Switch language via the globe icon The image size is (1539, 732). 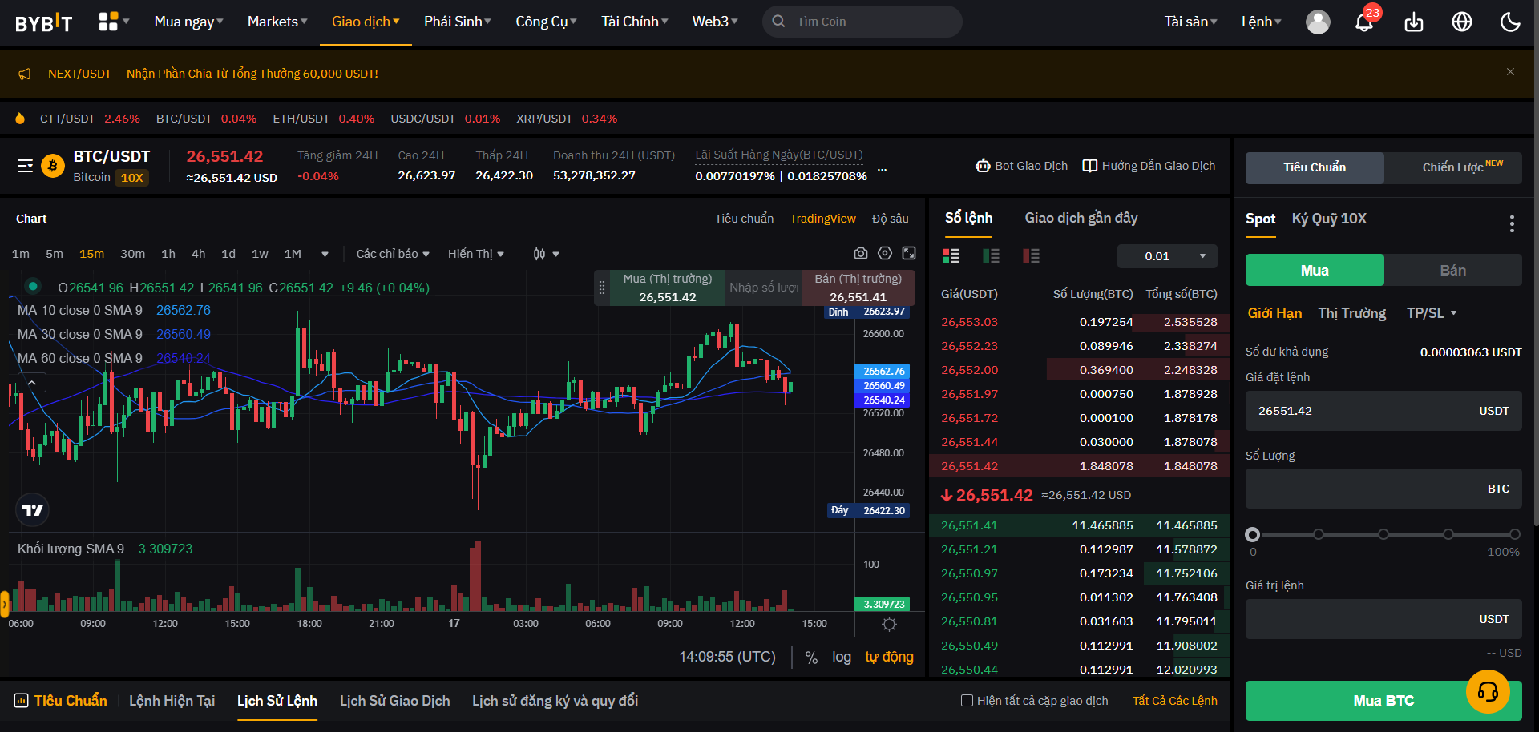(x=1461, y=22)
